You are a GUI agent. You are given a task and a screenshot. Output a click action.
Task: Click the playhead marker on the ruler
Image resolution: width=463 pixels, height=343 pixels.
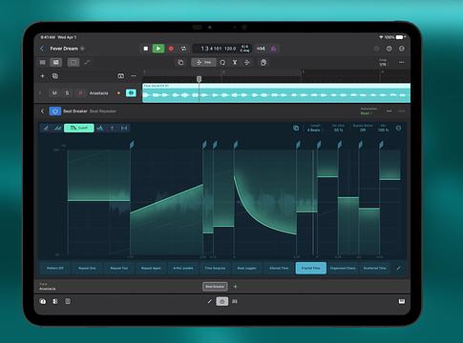point(199,79)
